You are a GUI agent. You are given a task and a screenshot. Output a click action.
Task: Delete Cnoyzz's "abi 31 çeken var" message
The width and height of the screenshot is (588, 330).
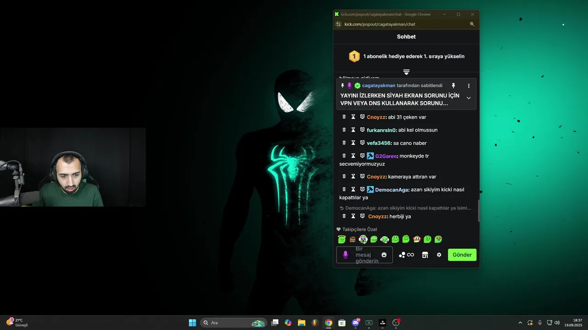point(344,117)
